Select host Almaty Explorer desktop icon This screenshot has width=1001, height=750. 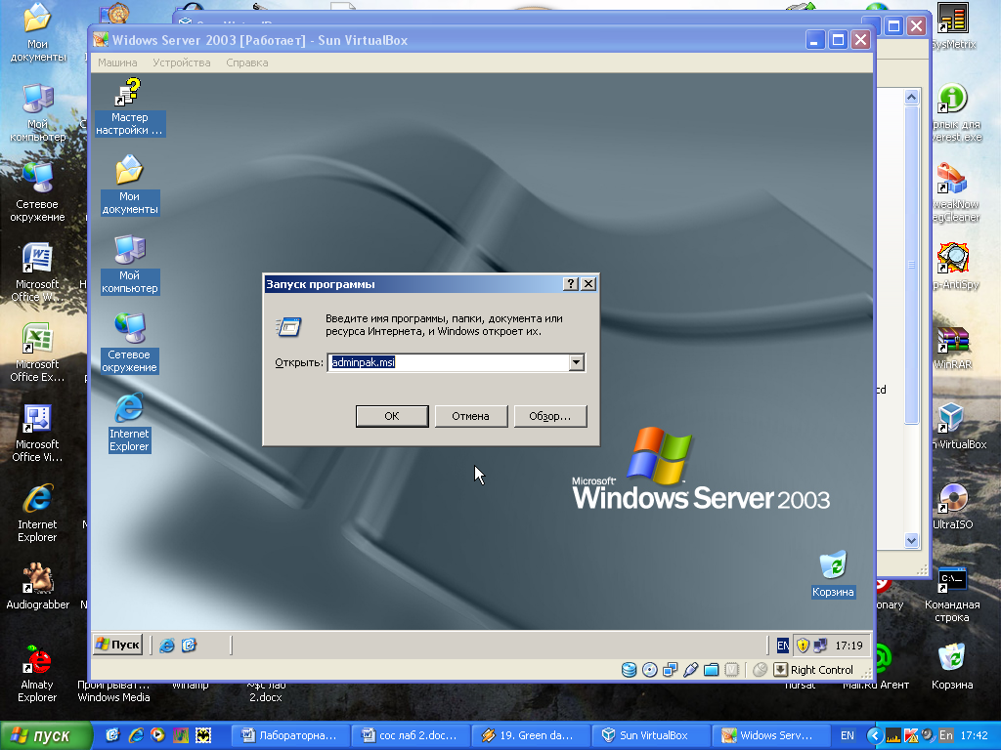(37, 674)
